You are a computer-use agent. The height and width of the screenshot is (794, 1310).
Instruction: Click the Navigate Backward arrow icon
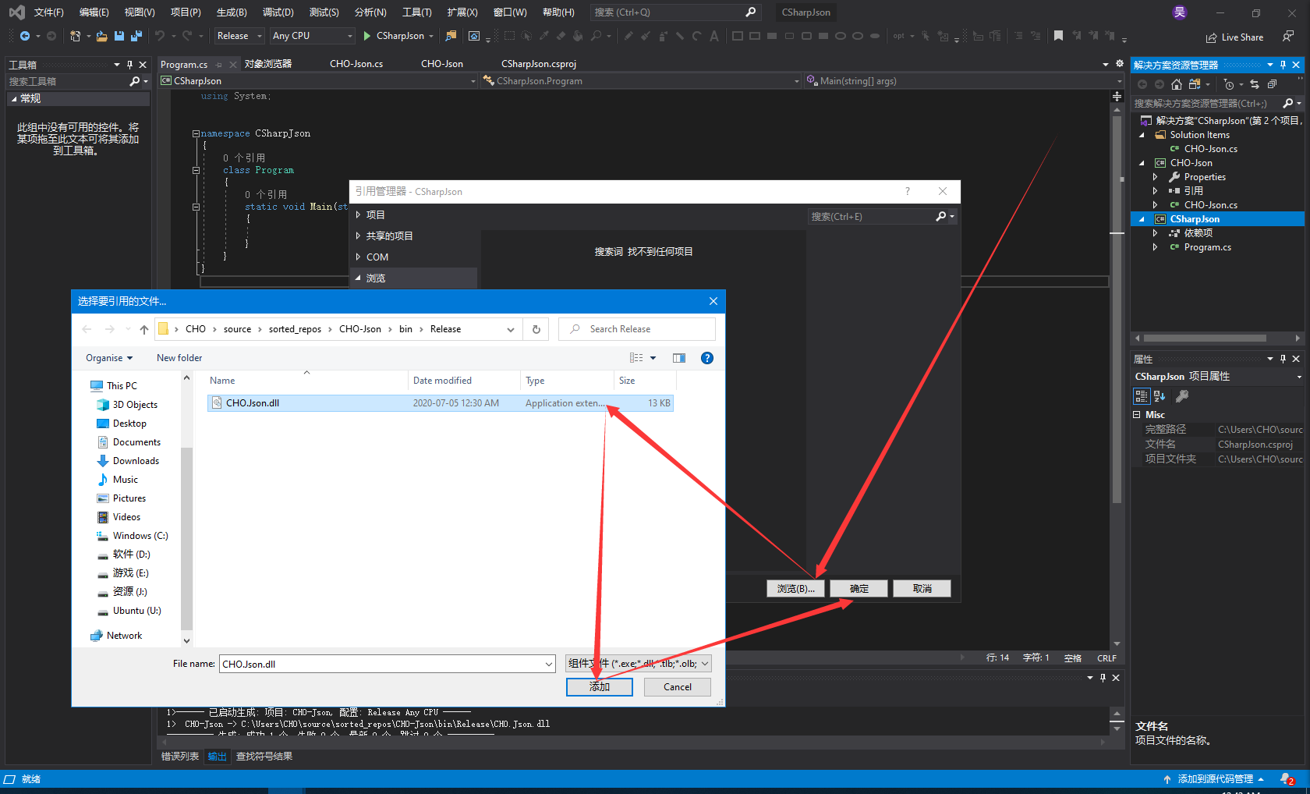coord(25,36)
